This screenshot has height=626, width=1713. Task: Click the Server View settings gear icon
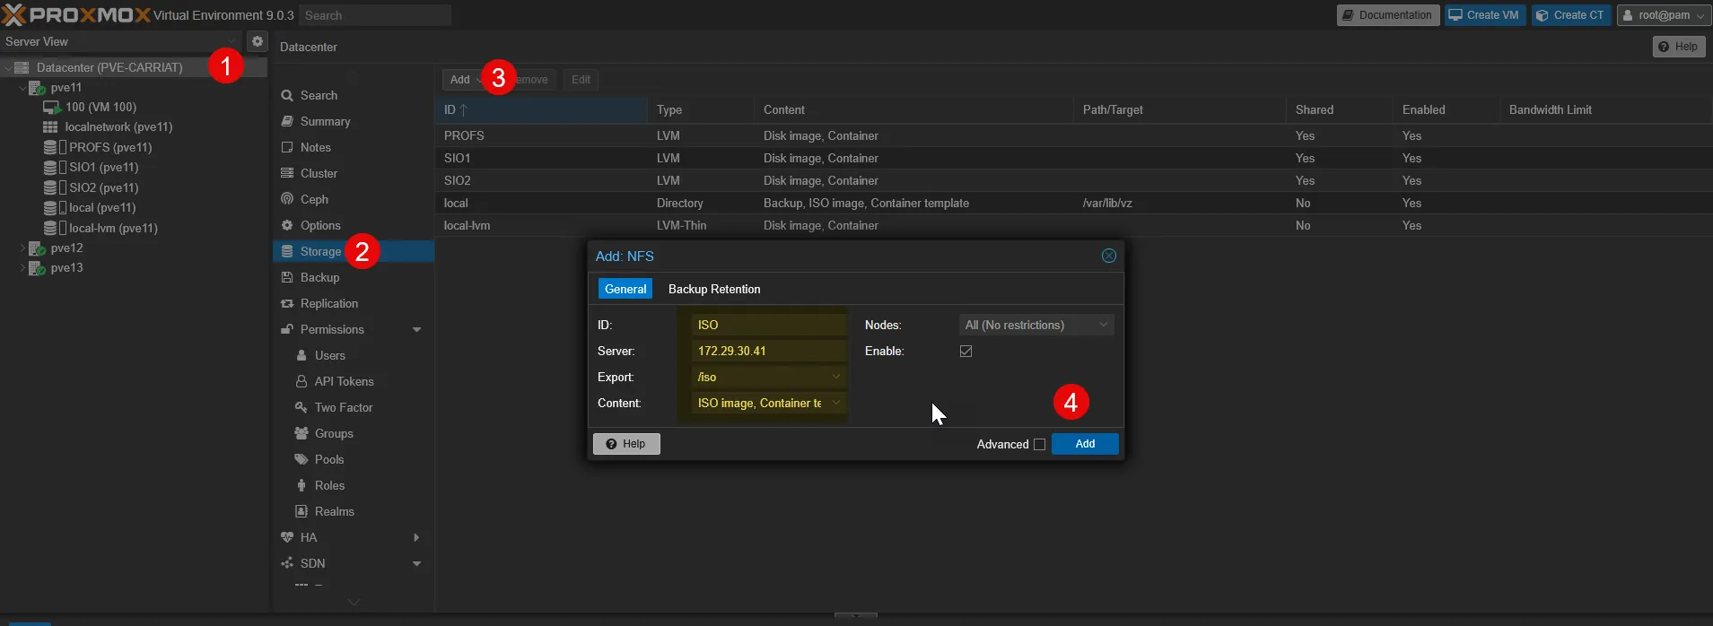(x=258, y=41)
